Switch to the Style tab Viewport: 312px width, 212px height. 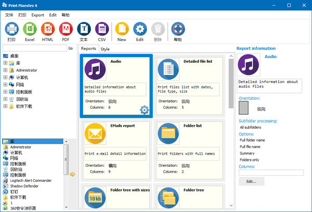point(105,49)
